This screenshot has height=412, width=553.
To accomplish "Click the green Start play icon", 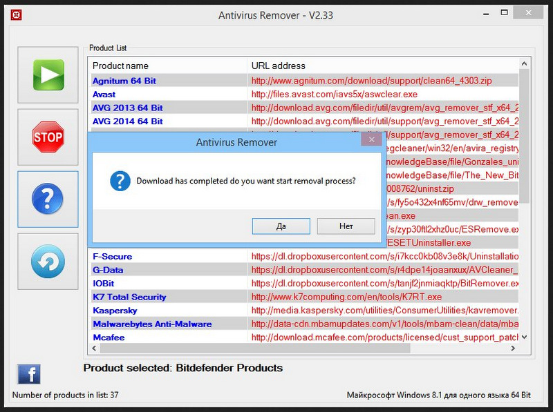I will pyautogui.click(x=48, y=75).
